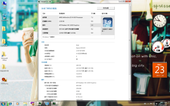Click the disk partition D: value '135 GB'

coord(85,71)
